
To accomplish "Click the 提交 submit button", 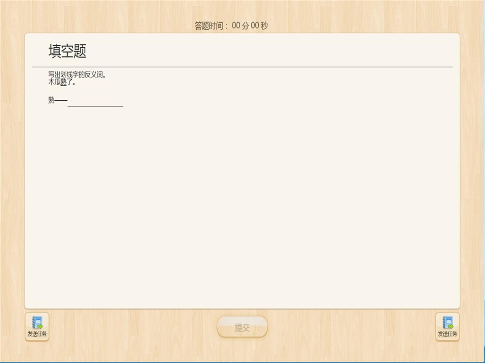I will click(x=242, y=327).
